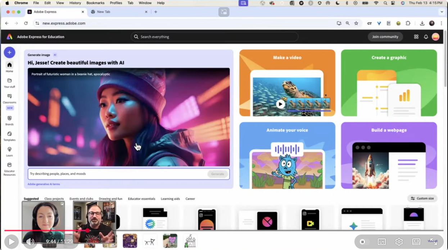Open the Custom size options
Viewport: 448px width, 250px height.
[422, 198]
